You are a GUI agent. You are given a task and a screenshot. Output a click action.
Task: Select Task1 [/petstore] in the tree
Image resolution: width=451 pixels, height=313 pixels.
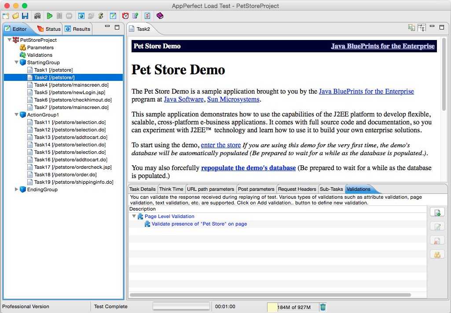click(53, 70)
